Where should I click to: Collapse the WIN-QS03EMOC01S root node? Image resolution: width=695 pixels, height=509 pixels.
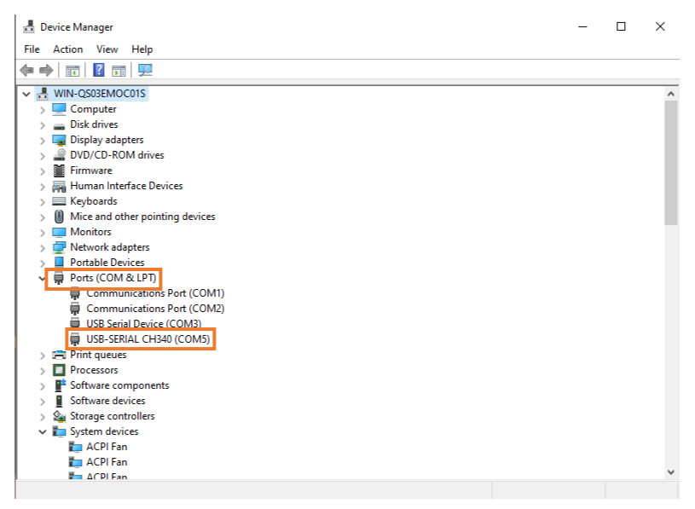click(26, 94)
